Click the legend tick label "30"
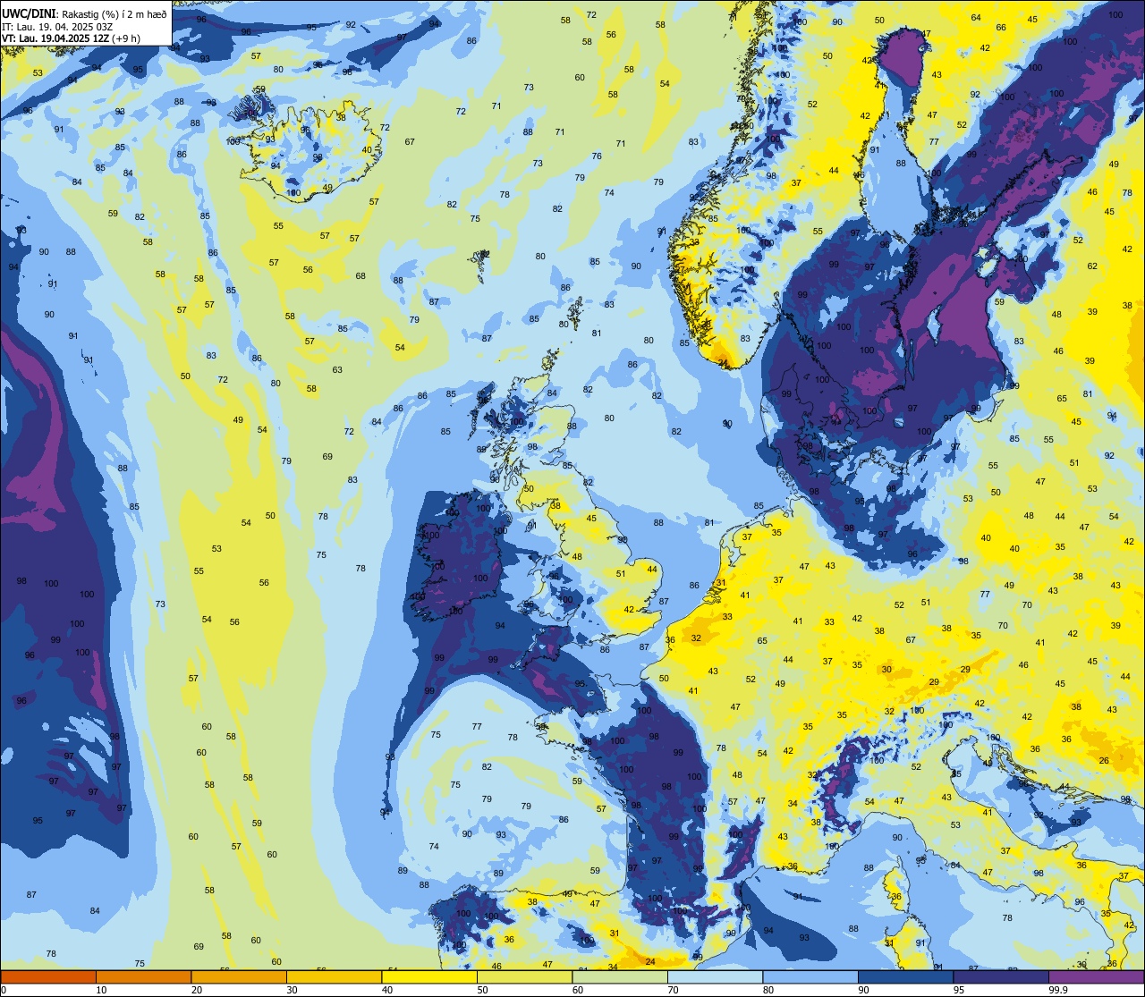Screen dimensions: 1145x997 point(292,990)
